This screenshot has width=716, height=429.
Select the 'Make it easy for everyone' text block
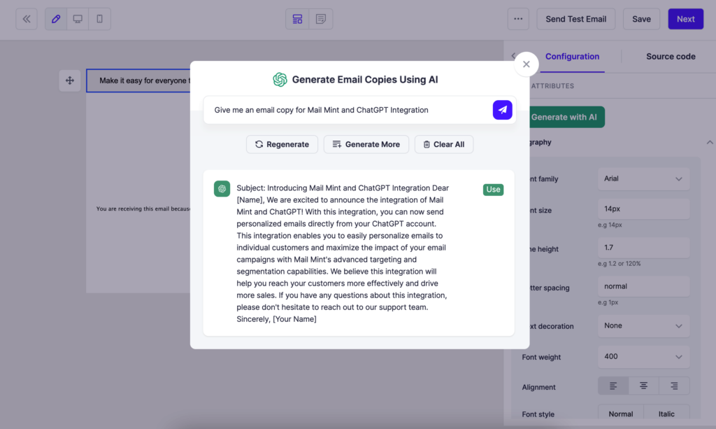point(138,81)
